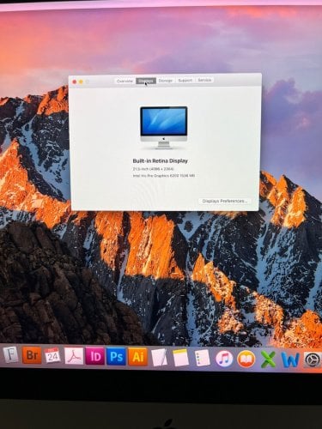The image size is (322, 429).
Task: Open Adobe InDesign in the dock
Action: tap(94, 356)
